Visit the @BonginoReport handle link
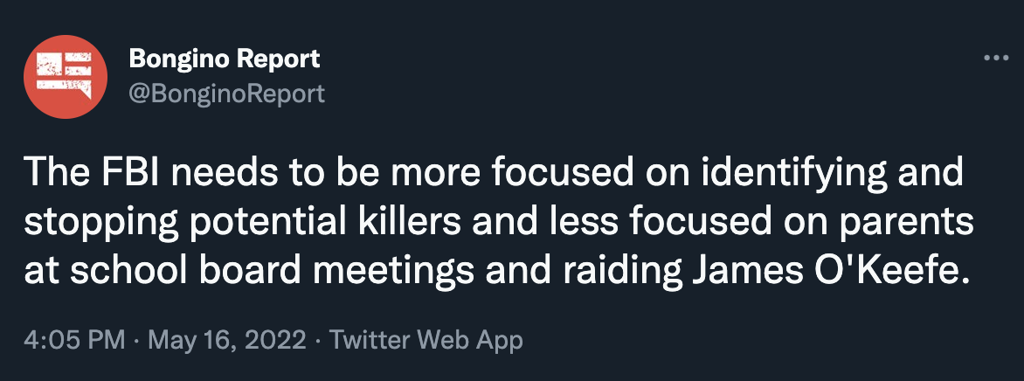Image resolution: width=1024 pixels, height=381 pixels. click(x=226, y=94)
